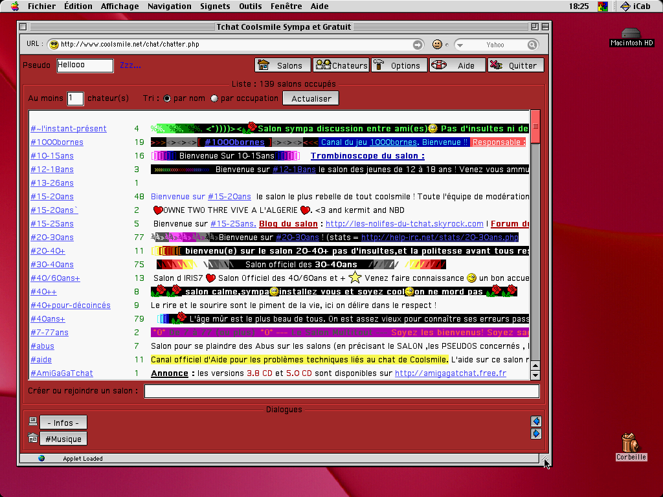
Task: Select sort 'par occupation' radio button
Action: coord(214,98)
